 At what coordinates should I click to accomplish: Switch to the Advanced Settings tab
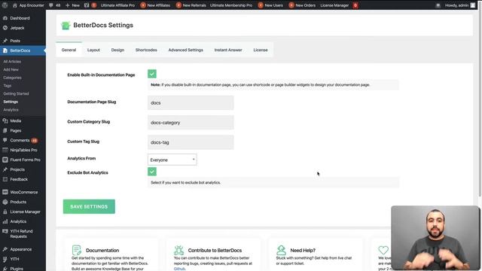click(x=186, y=50)
